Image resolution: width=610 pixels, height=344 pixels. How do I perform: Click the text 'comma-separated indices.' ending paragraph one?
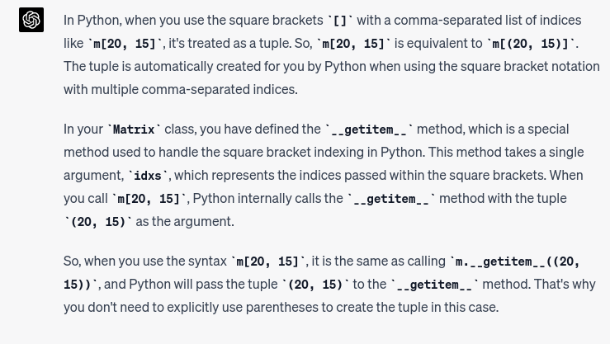pyautogui.click(x=220, y=89)
